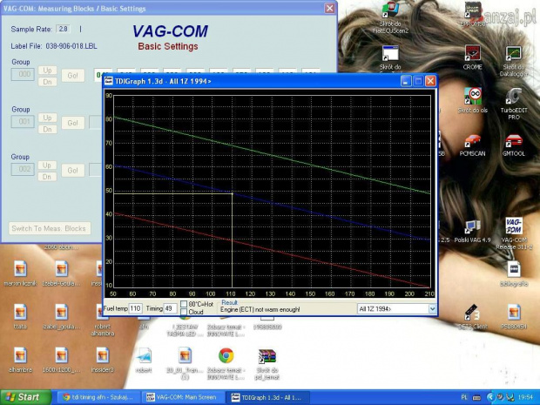Click the Up button for Group 000
Screen dimensions: 540x405
tap(47, 71)
